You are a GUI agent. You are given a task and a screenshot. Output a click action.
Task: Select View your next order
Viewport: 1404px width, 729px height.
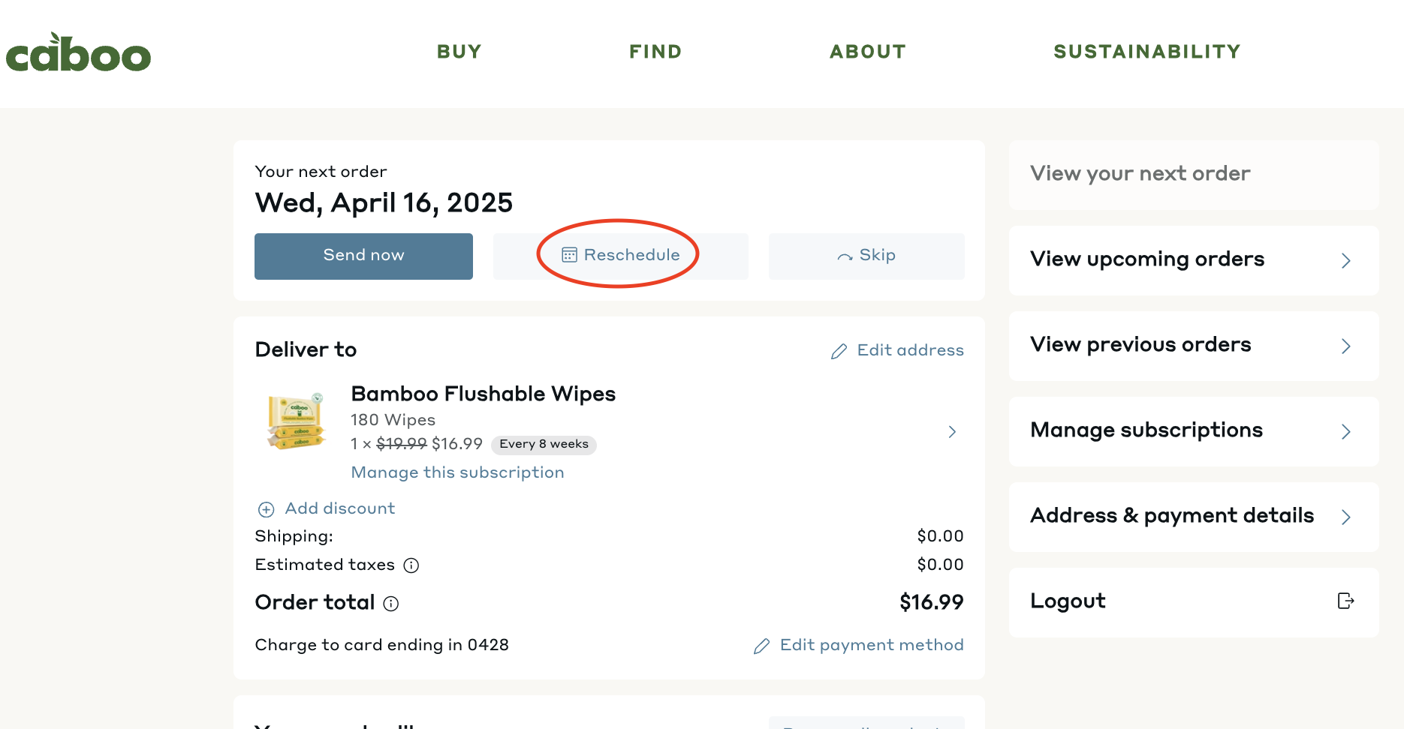click(1194, 175)
